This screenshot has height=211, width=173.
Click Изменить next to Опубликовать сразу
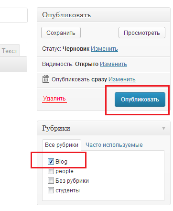click(122, 79)
